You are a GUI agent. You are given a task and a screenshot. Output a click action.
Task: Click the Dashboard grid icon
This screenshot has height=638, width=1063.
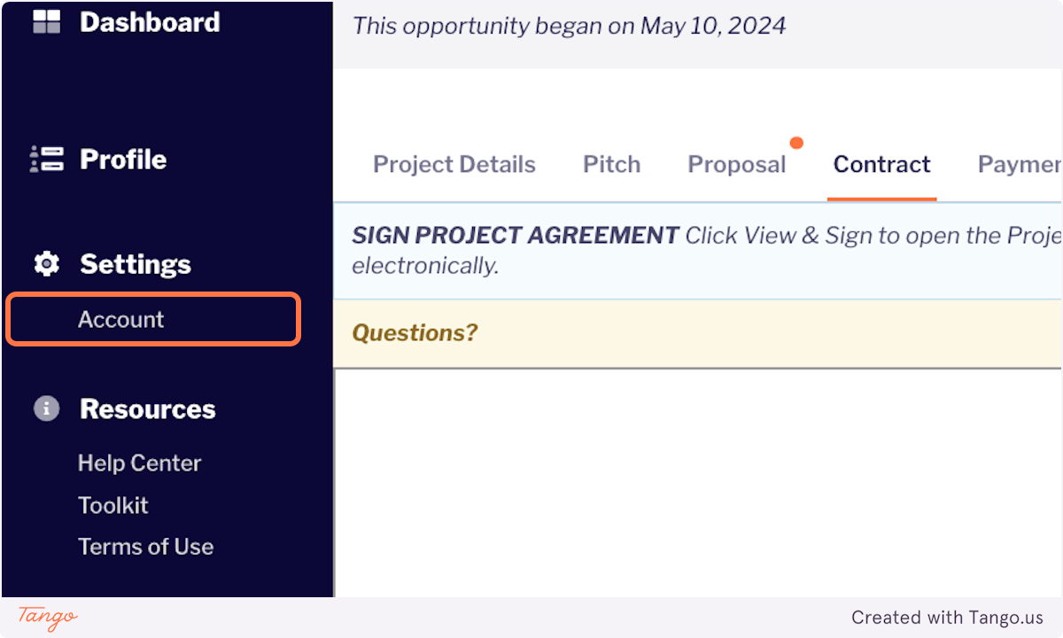coord(46,22)
